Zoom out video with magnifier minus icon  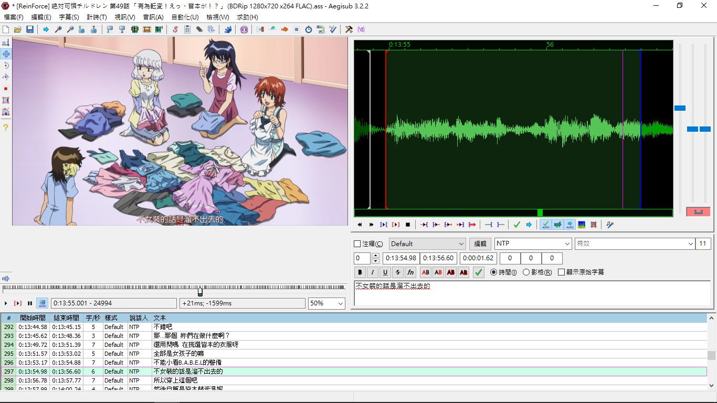(x=70, y=29)
